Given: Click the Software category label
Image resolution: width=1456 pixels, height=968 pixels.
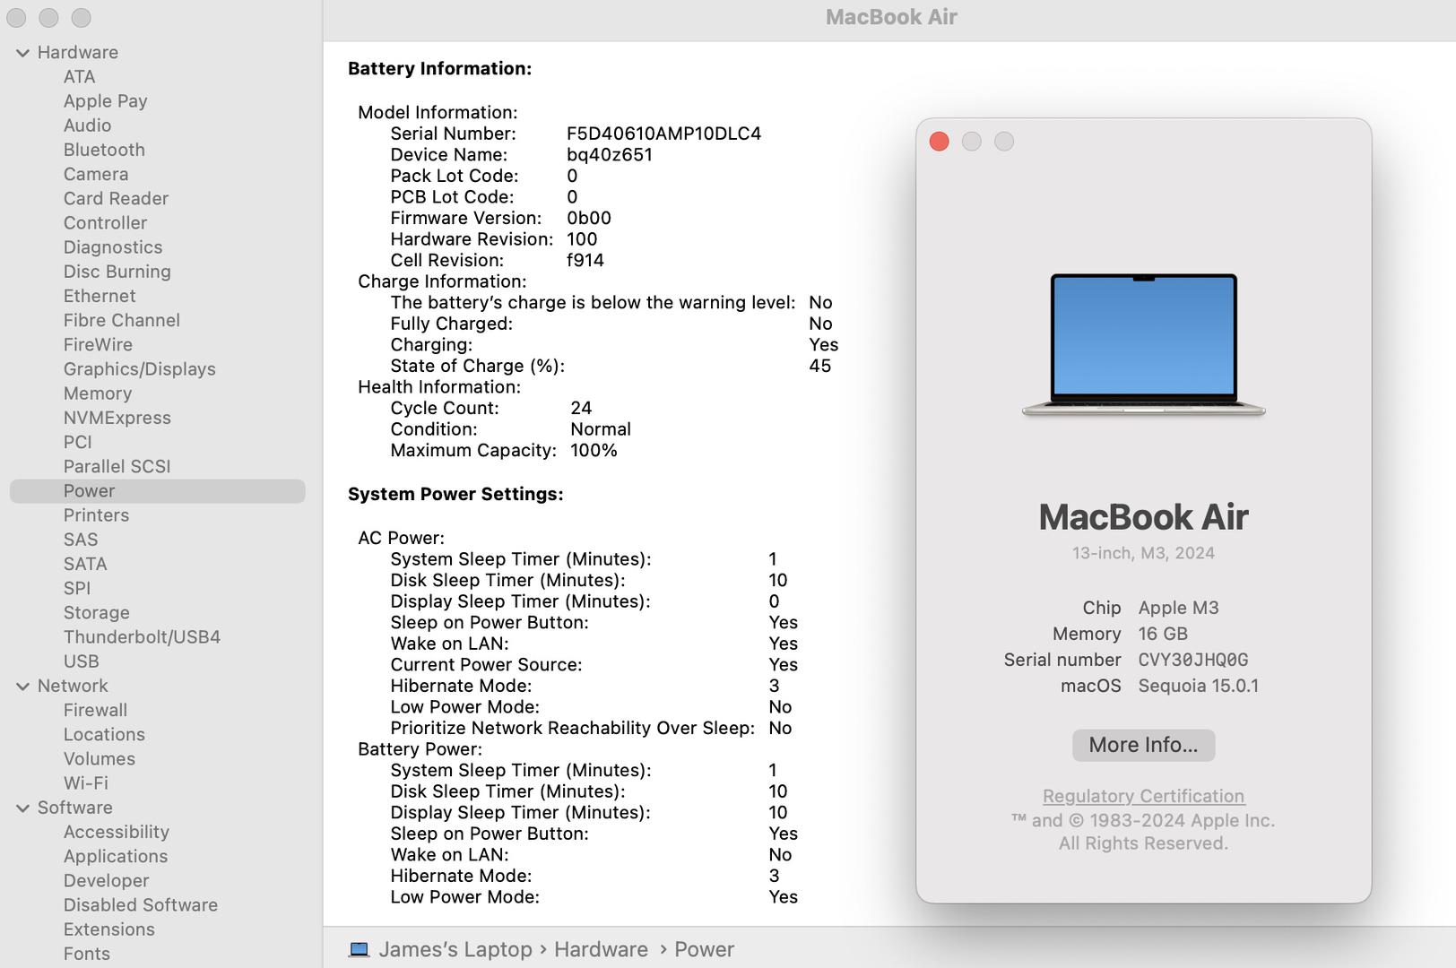Looking at the screenshot, I should (74, 808).
